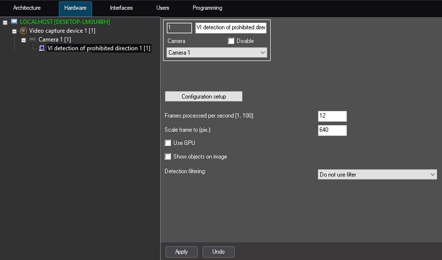Click the Undo button
The width and height of the screenshot is (442, 260).
[219, 252]
